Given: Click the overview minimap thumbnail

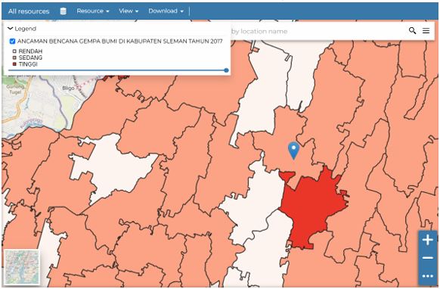Looking at the screenshot, I should (x=22, y=267).
